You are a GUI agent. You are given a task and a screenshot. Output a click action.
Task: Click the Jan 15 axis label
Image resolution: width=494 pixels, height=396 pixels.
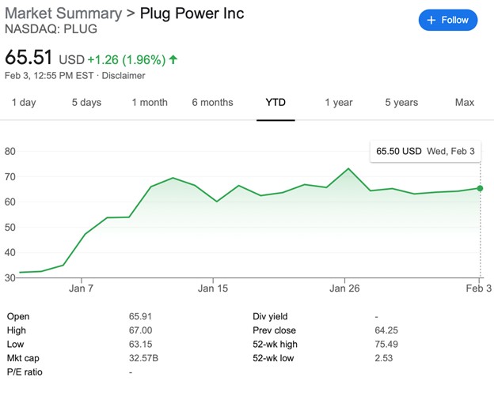point(213,289)
